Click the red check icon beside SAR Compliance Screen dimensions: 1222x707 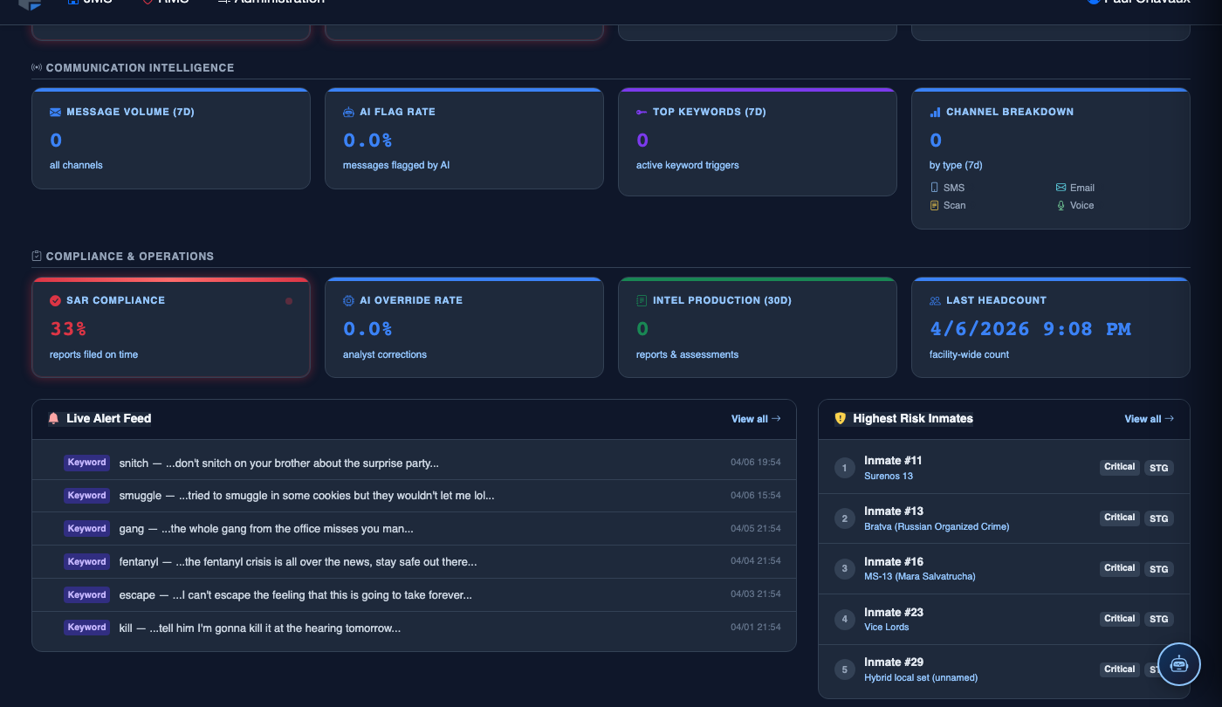(x=55, y=300)
